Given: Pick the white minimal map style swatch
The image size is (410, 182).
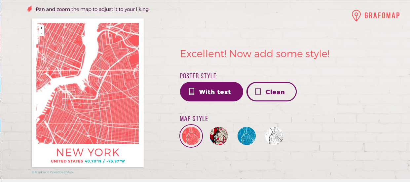Looking at the screenshot, I should tap(274, 136).
